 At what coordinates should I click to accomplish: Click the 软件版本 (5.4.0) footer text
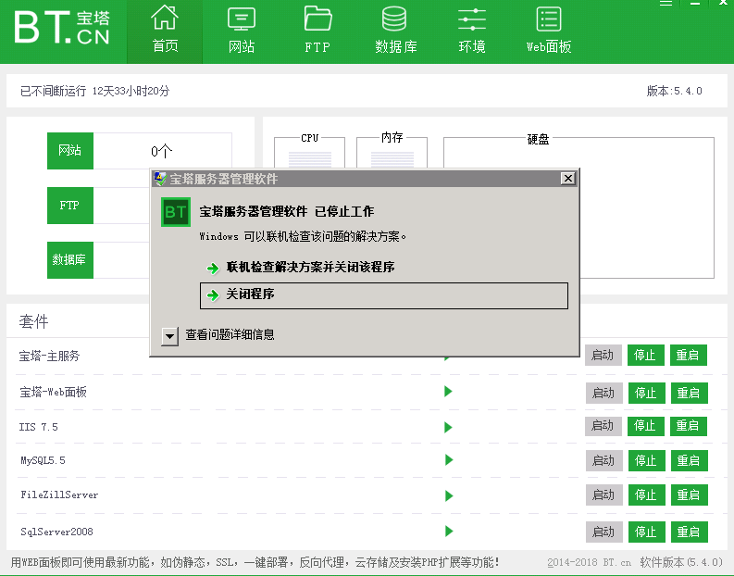coord(681,562)
